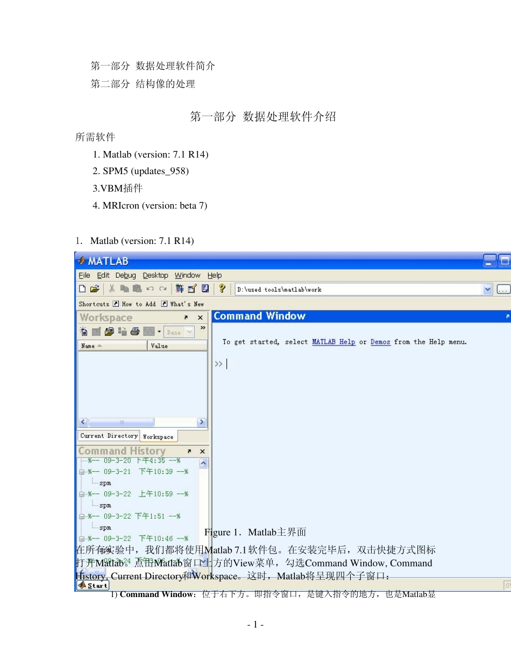Select the Workspace tab
Screen dimensions: 511x661
click(x=158, y=437)
